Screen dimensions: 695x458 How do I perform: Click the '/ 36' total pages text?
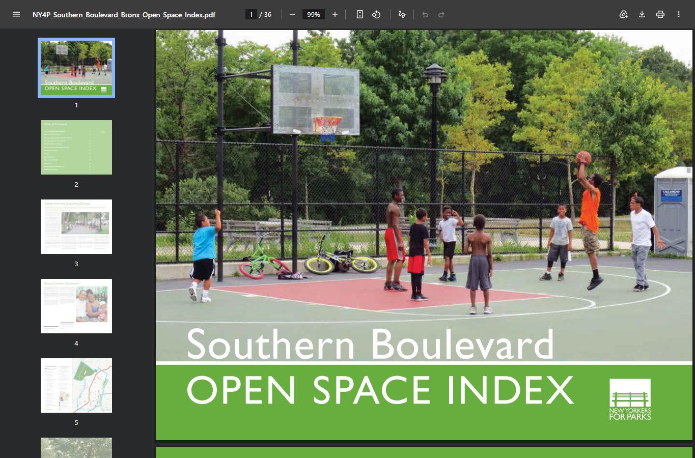[265, 15]
